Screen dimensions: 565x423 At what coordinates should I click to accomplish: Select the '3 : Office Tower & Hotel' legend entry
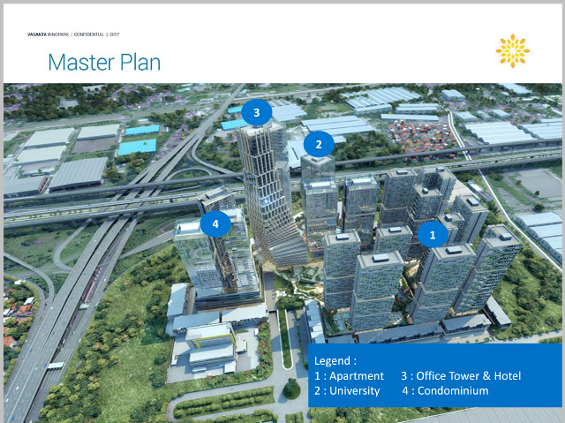pyautogui.click(x=461, y=376)
